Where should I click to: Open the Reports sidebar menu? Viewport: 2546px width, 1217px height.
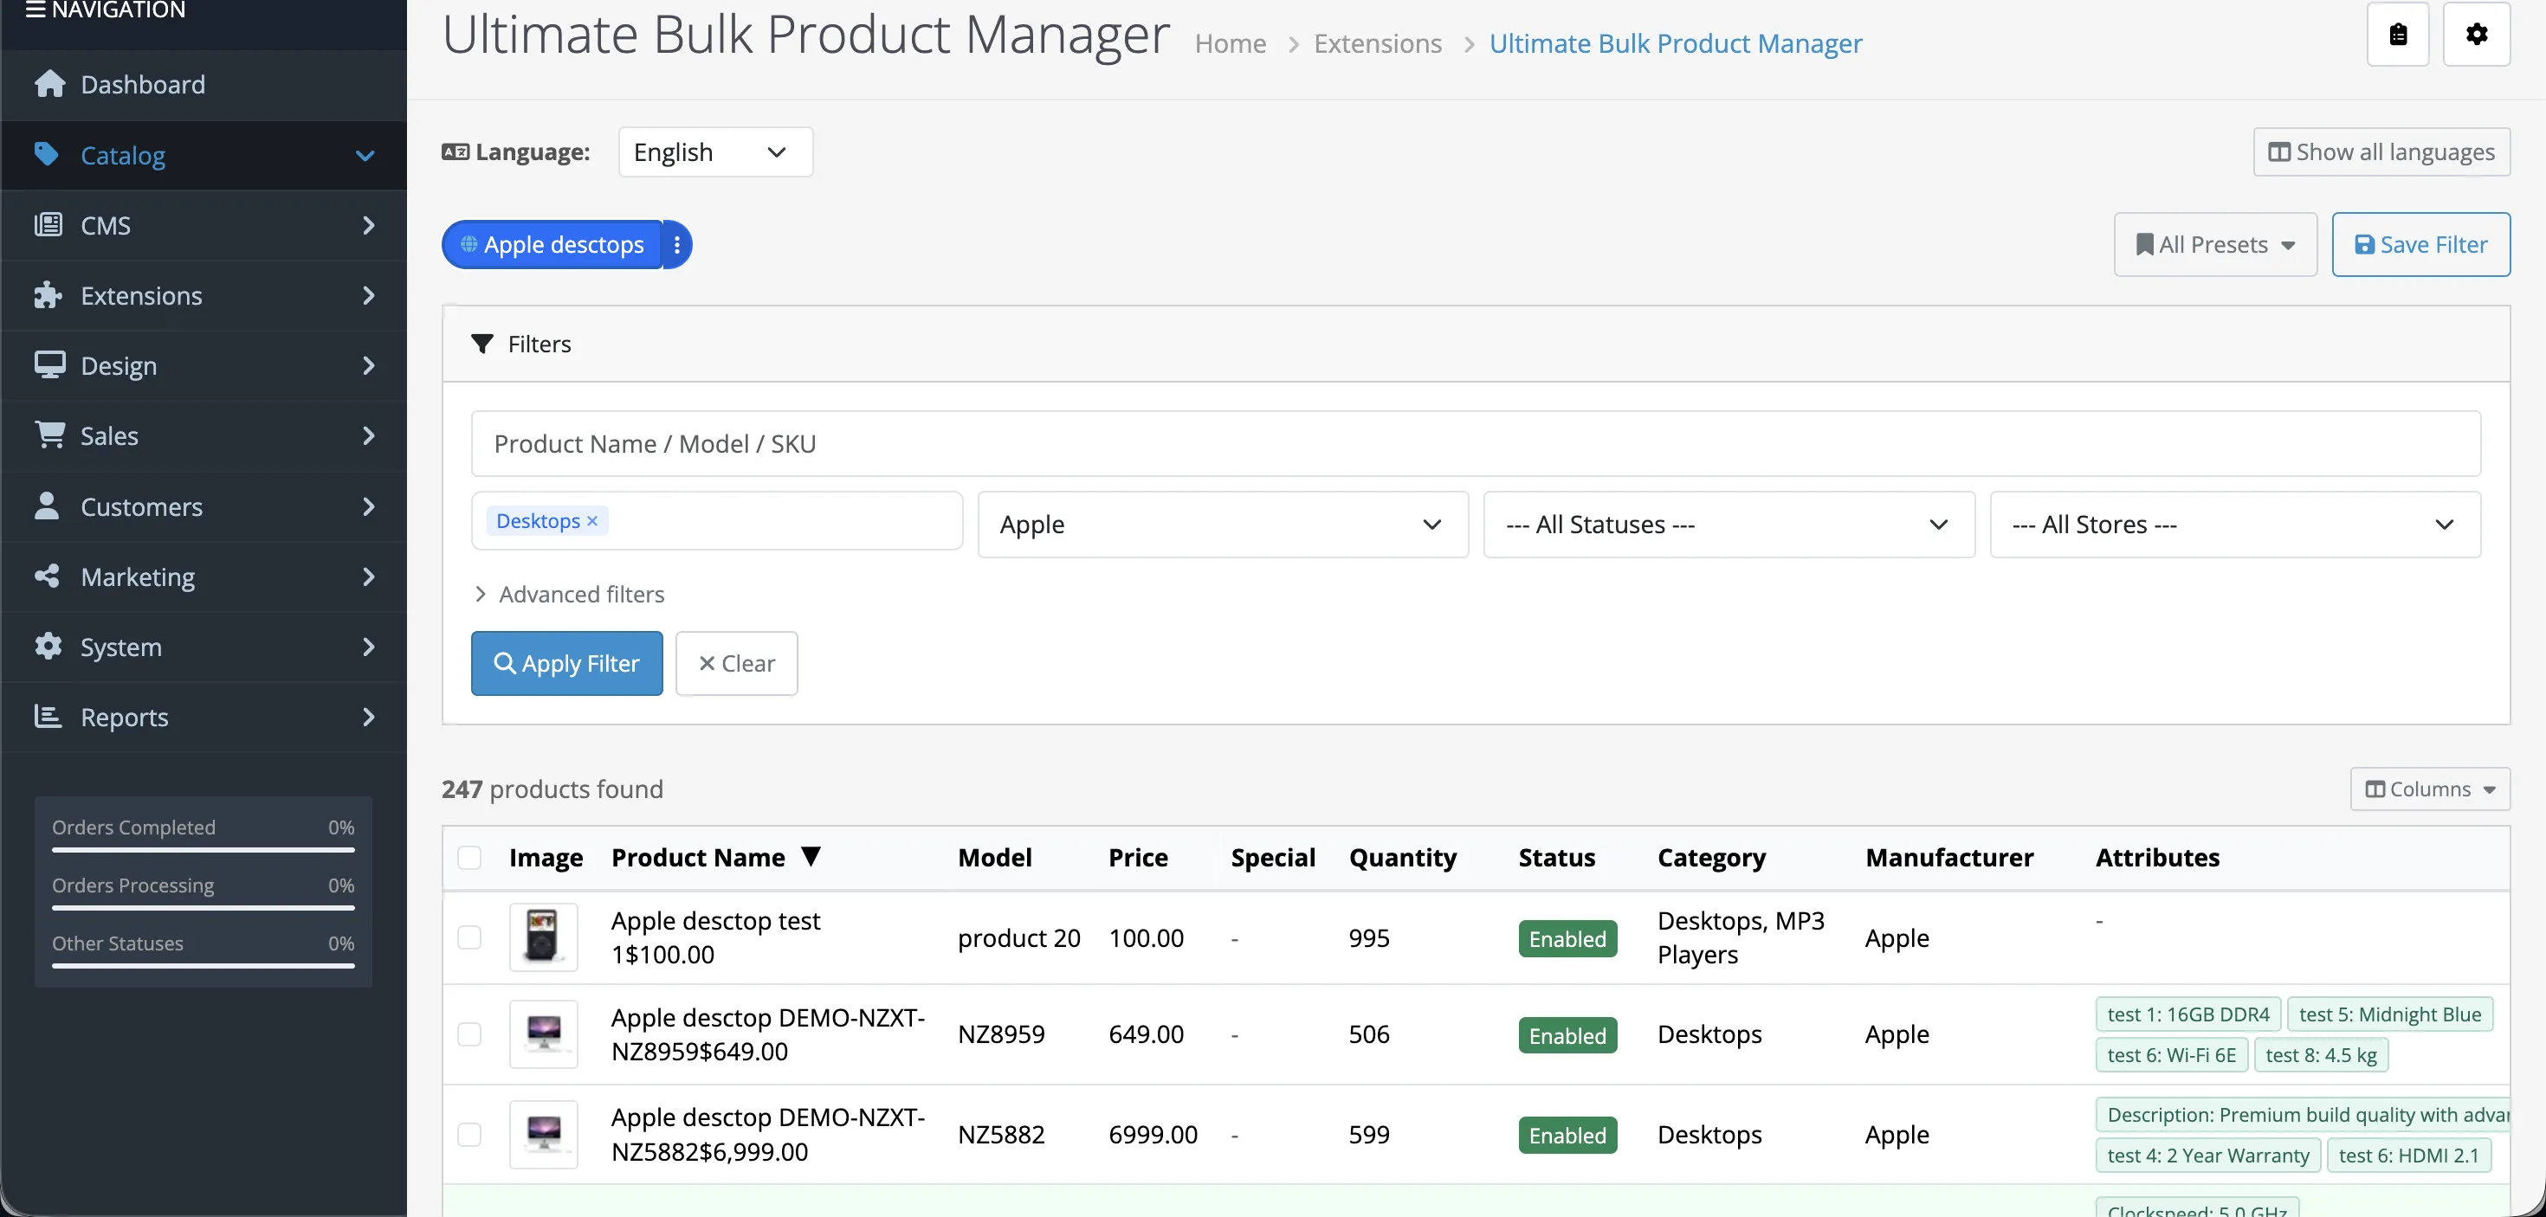point(204,716)
